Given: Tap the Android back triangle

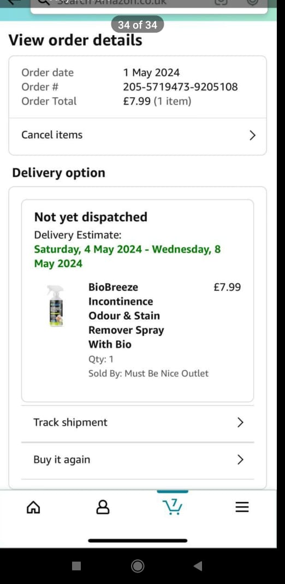Looking at the screenshot, I should click(198, 566).
